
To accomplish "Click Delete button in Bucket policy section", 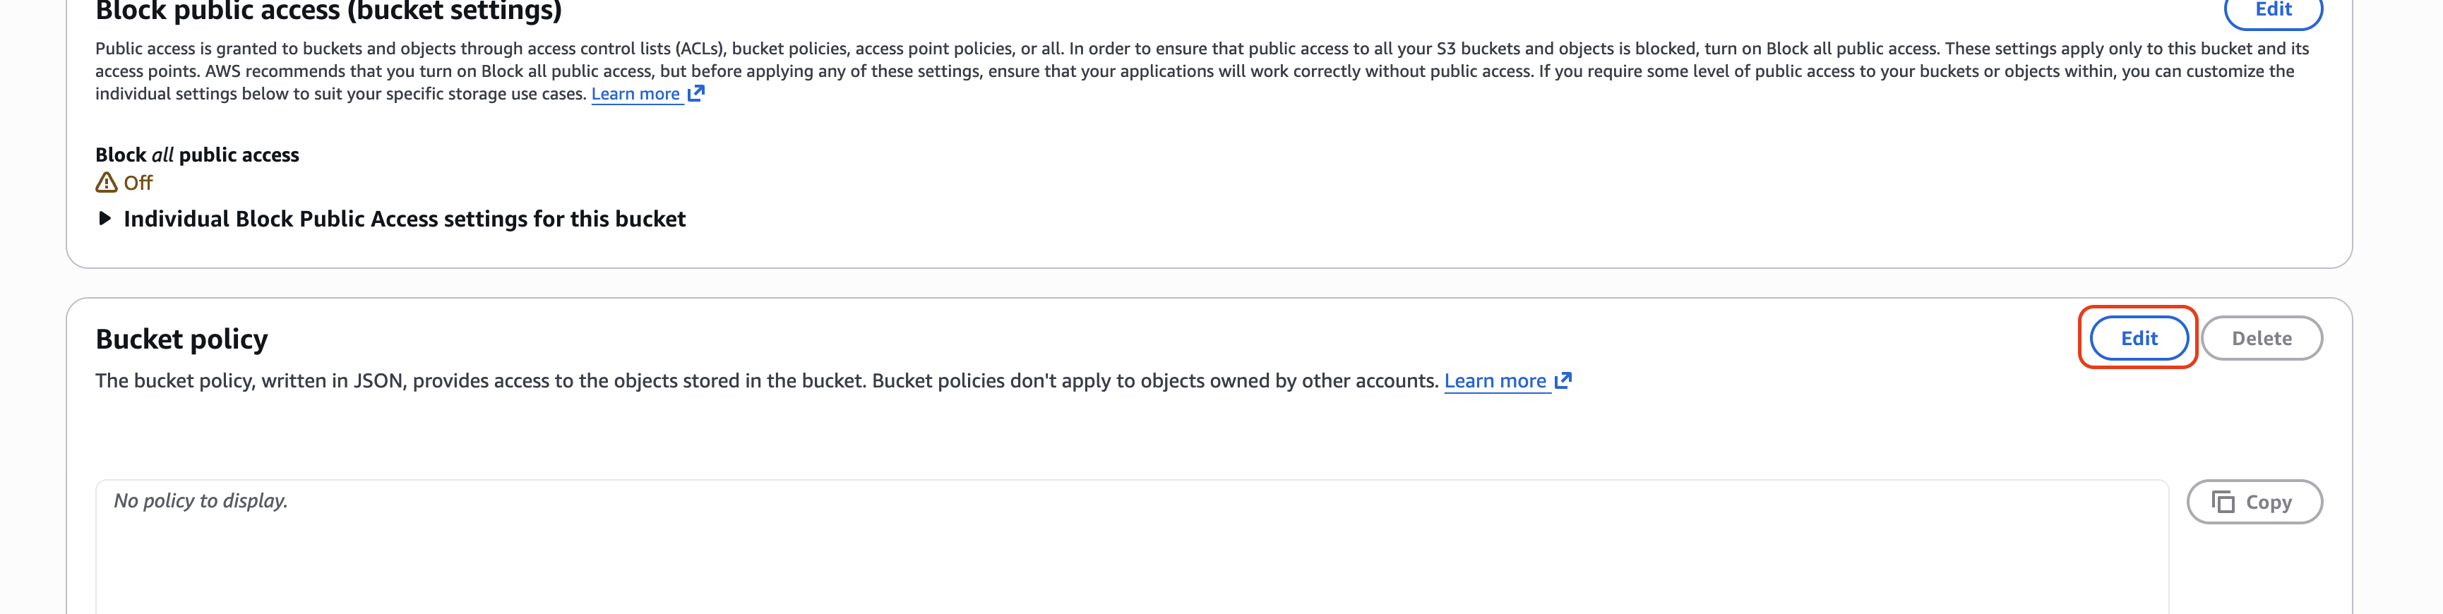I will (x=2261, y=338).
